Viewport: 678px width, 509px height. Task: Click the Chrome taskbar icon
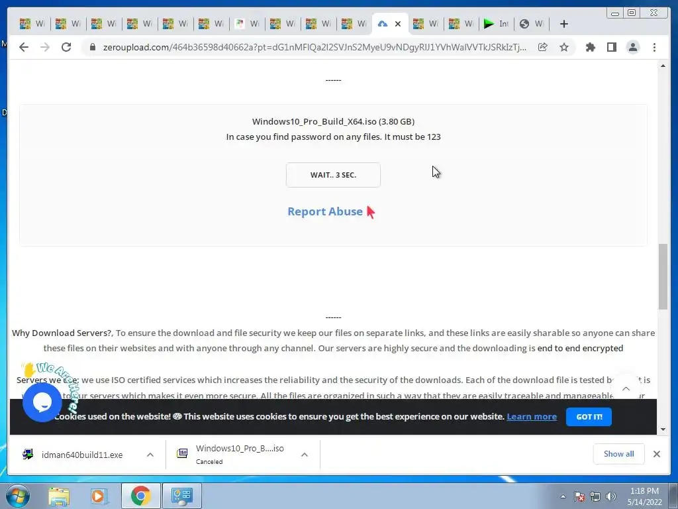pyautogui.click(x=140, y=496)
